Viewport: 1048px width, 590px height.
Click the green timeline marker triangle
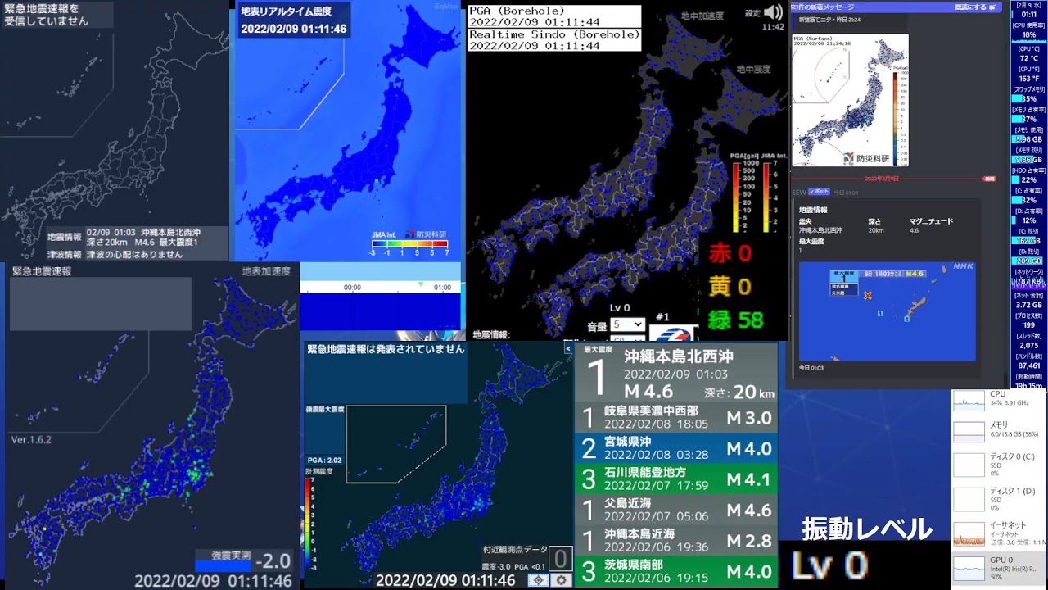[x=421, y=284]
